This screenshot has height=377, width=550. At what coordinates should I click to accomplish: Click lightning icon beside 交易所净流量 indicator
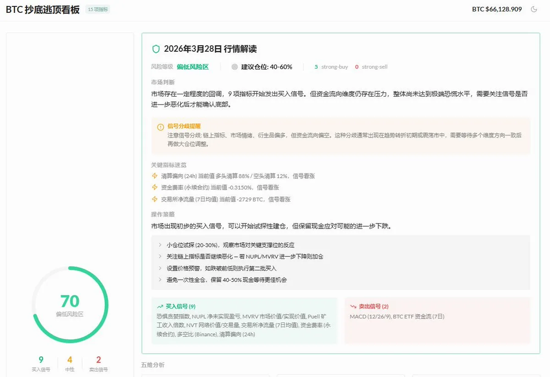click(x=154, y=199)
